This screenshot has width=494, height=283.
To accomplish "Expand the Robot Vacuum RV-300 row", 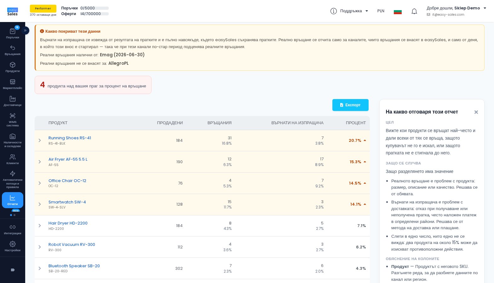I will 40,247.
